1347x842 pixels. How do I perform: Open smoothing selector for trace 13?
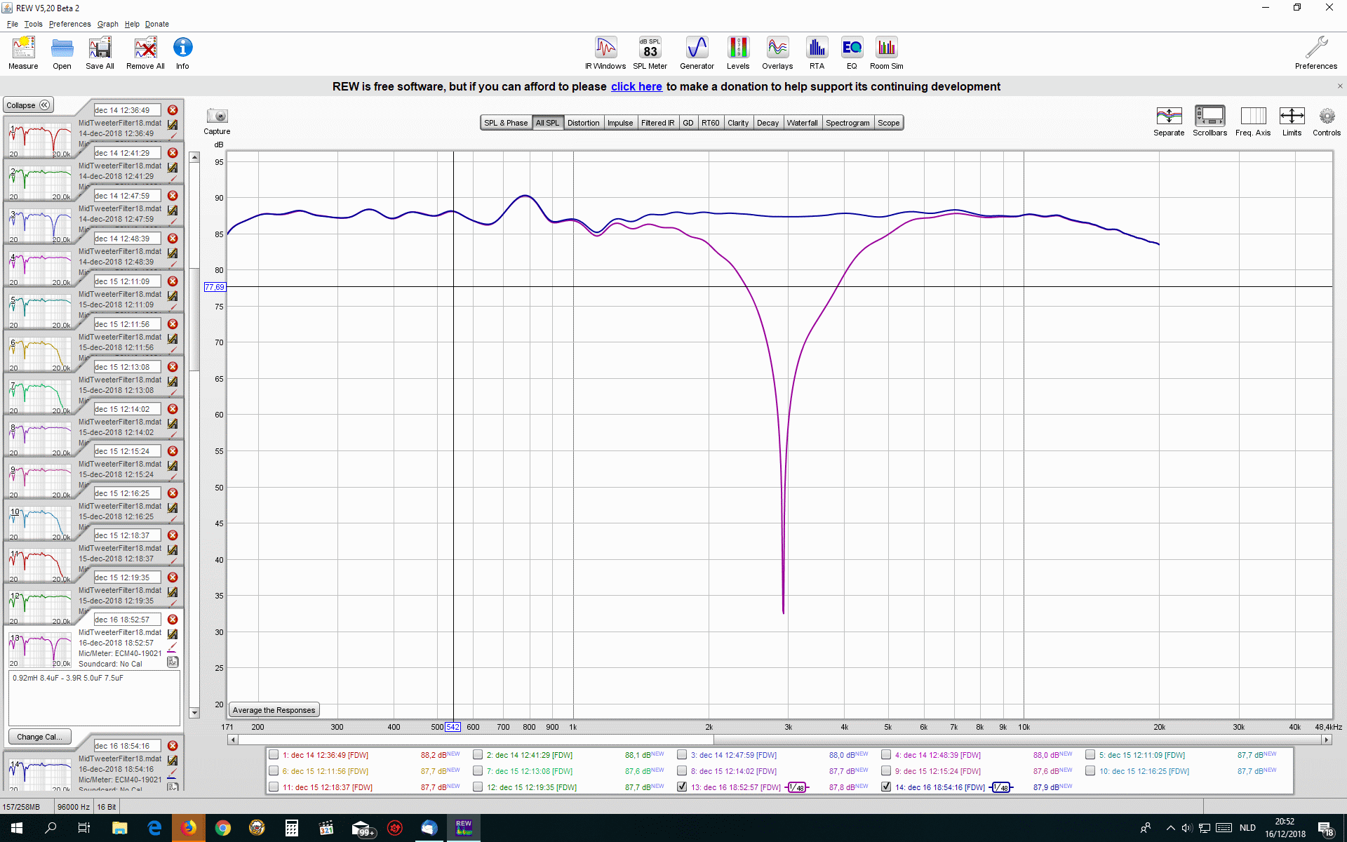(797, 787)
